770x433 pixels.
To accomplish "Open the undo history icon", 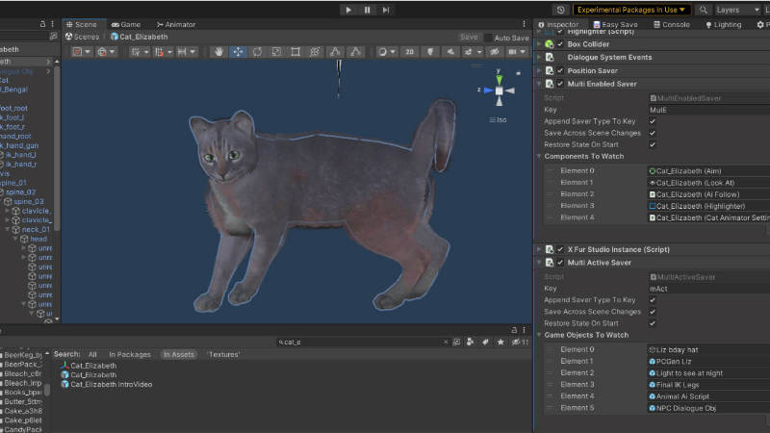I will click(561, 10).
